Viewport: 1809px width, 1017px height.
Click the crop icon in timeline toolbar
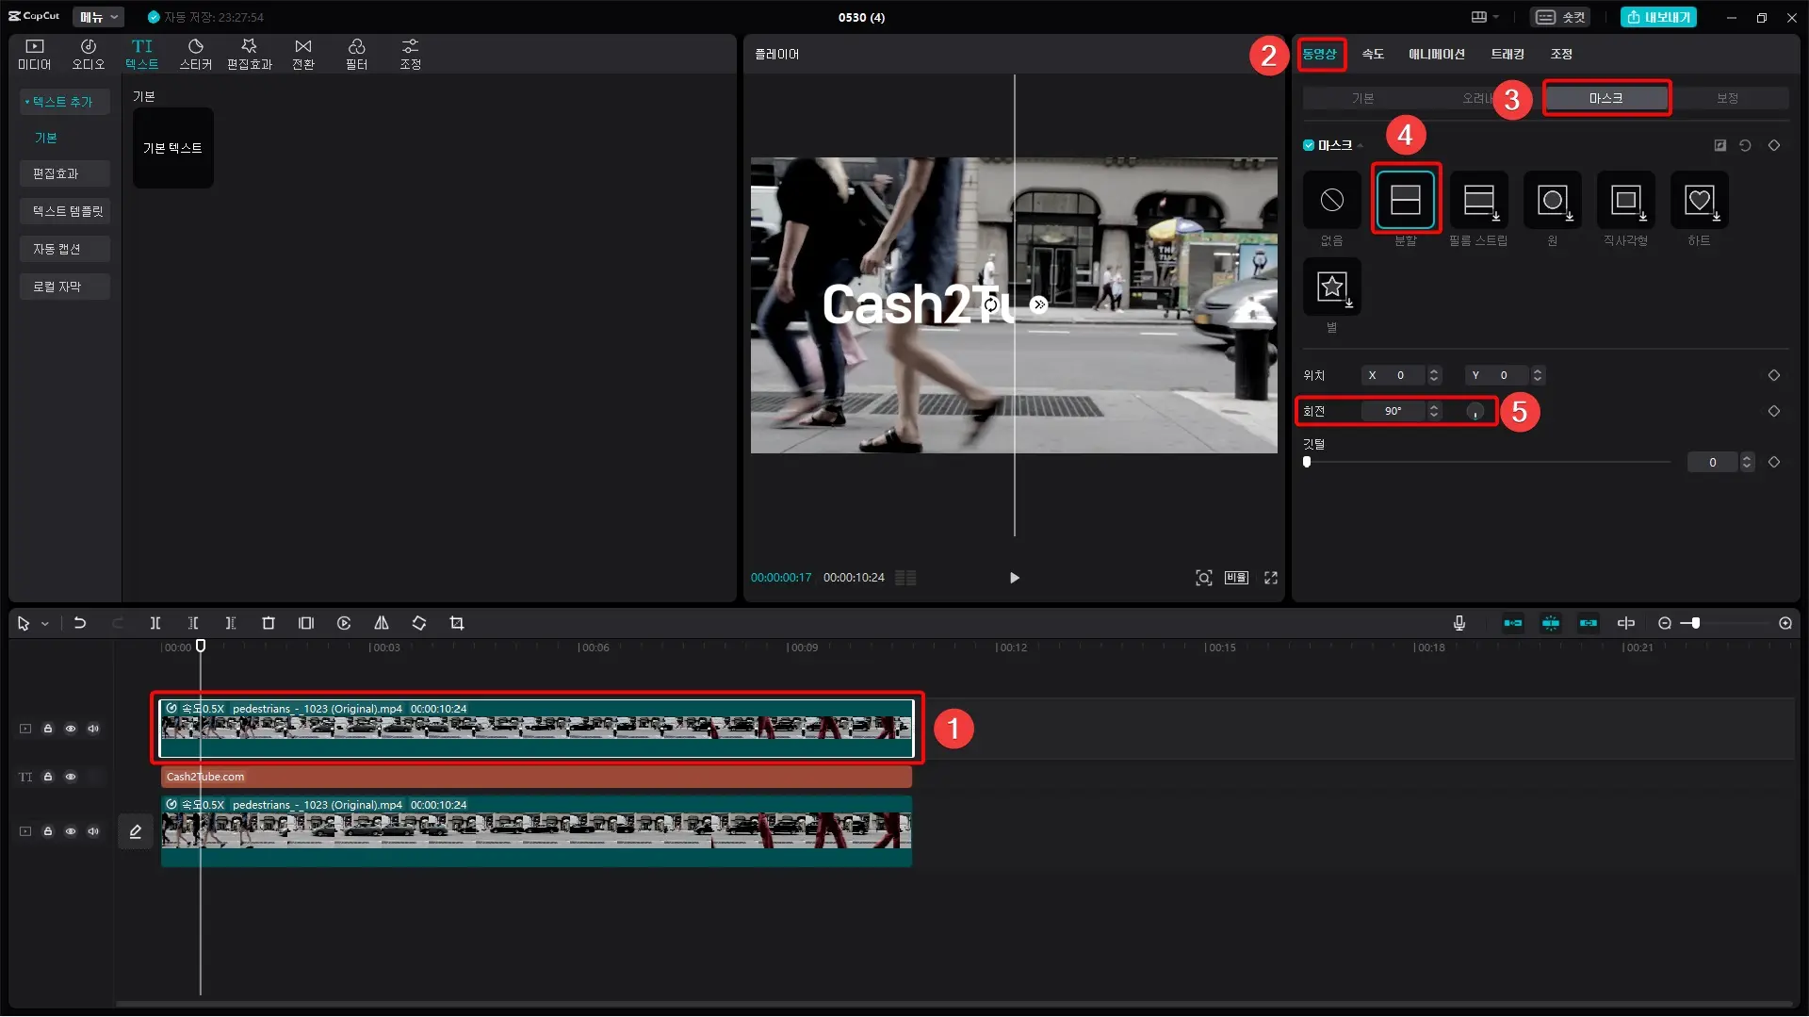click(x=457, y=623)
